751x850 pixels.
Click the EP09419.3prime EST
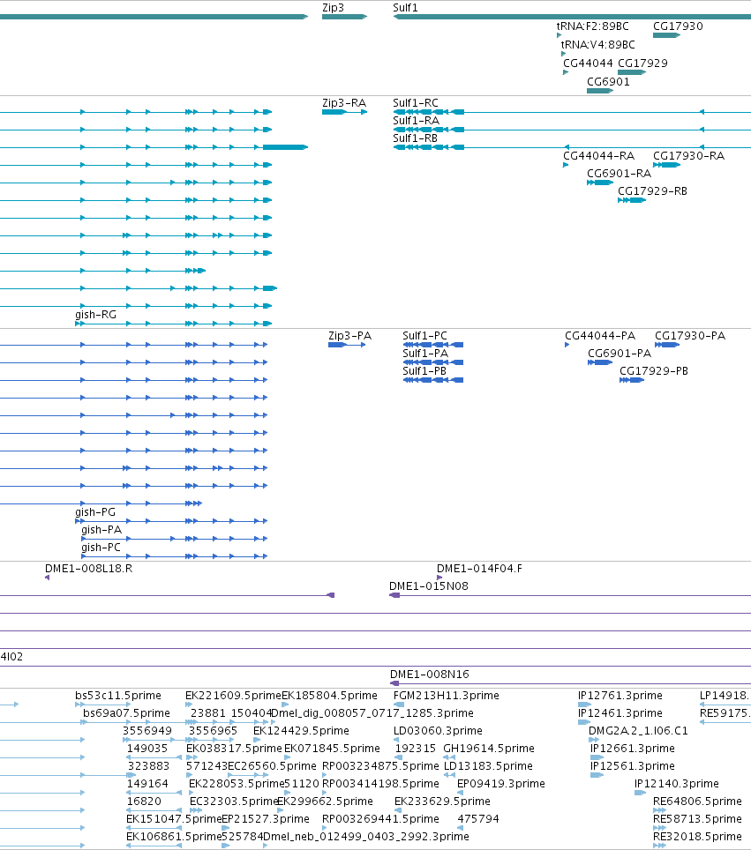tap(460, 793)
